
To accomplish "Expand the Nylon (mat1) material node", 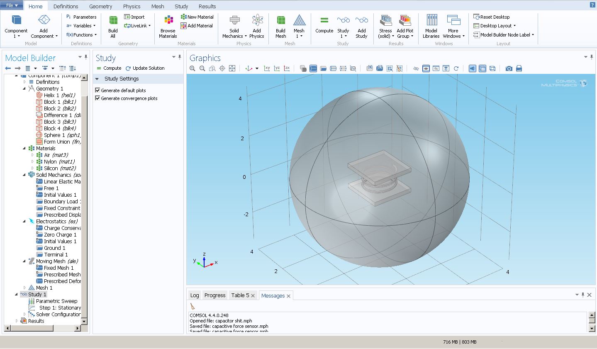I will pos(33,161).
